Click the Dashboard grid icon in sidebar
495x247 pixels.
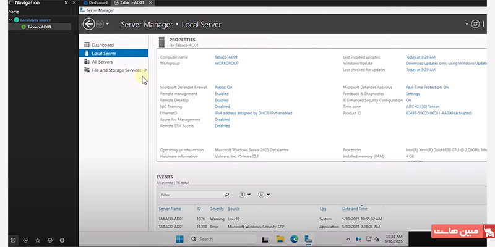point(87,44)
